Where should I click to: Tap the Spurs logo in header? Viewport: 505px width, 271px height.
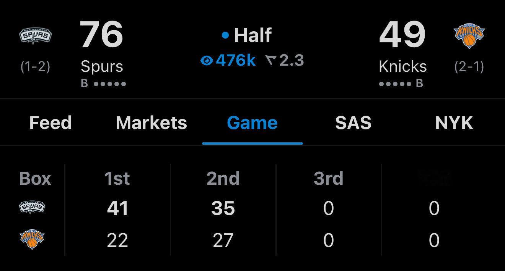tap(35, 36)
